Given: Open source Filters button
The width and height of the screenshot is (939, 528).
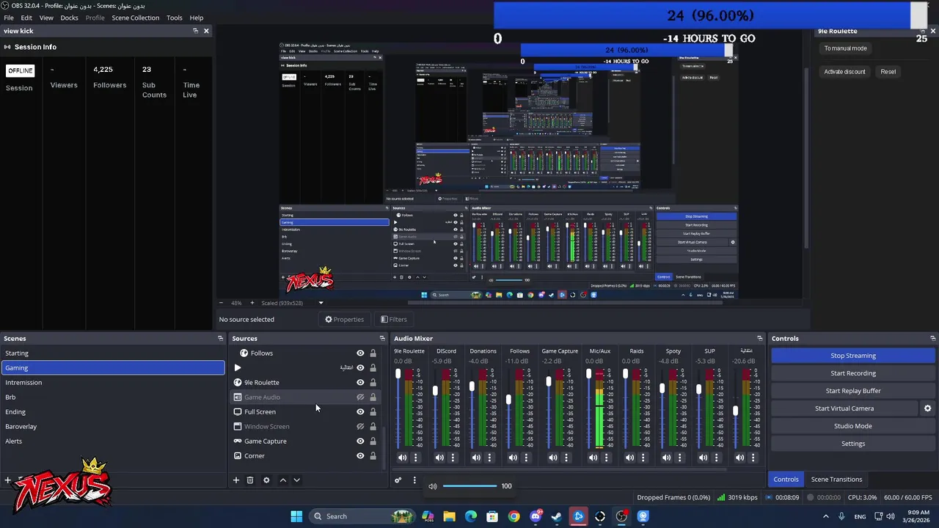Looking at the screenshot, I should click(x=394, y=320).
